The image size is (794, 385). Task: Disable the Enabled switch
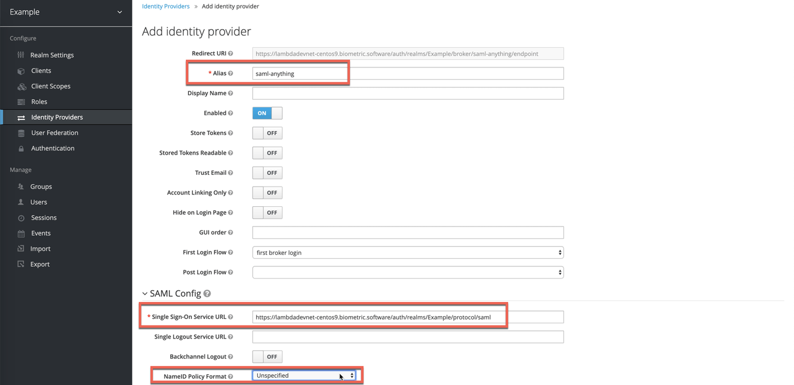(267, 113)
